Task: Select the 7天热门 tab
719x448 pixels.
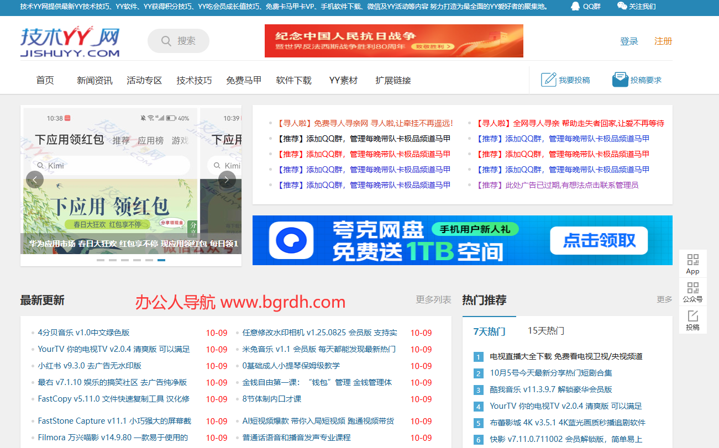Action: [x=489, y=331]
